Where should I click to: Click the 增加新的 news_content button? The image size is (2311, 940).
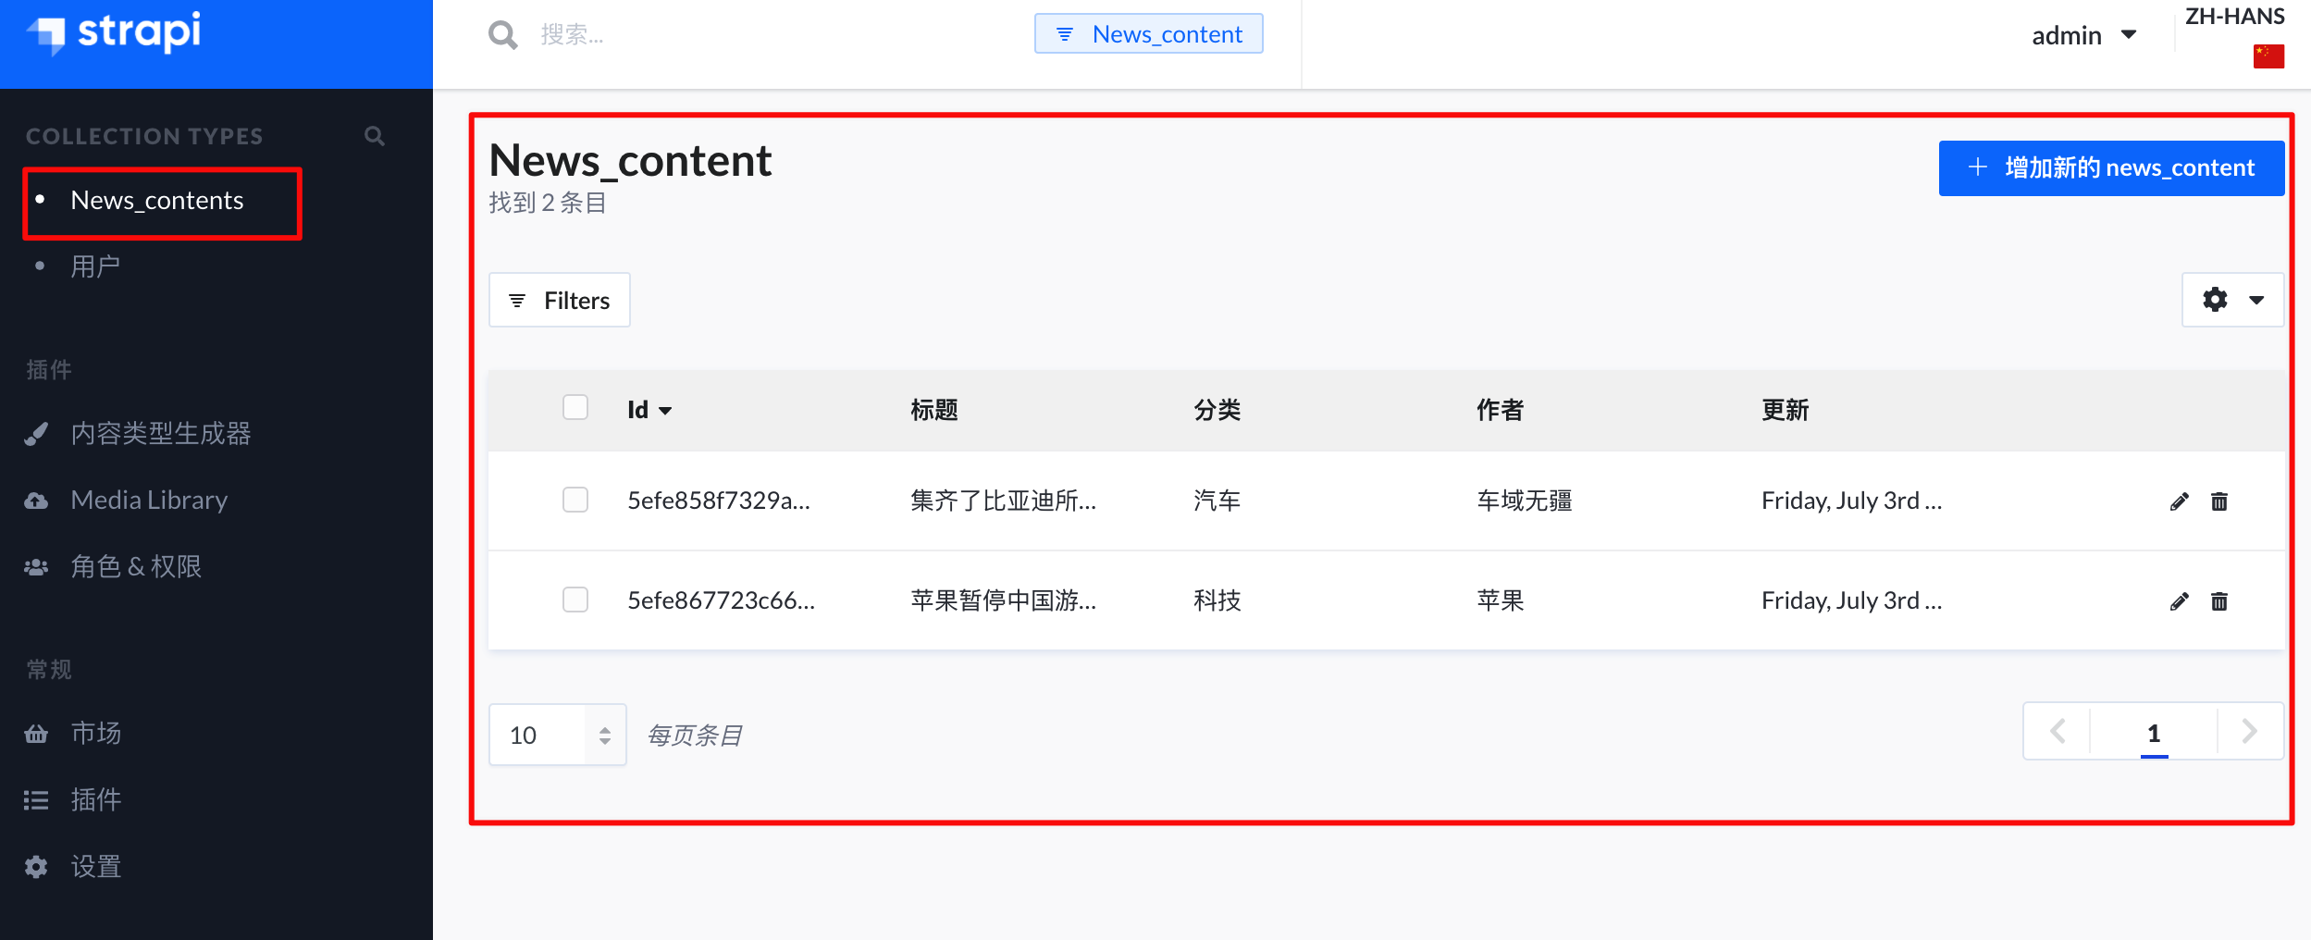tap(2111, 167)
